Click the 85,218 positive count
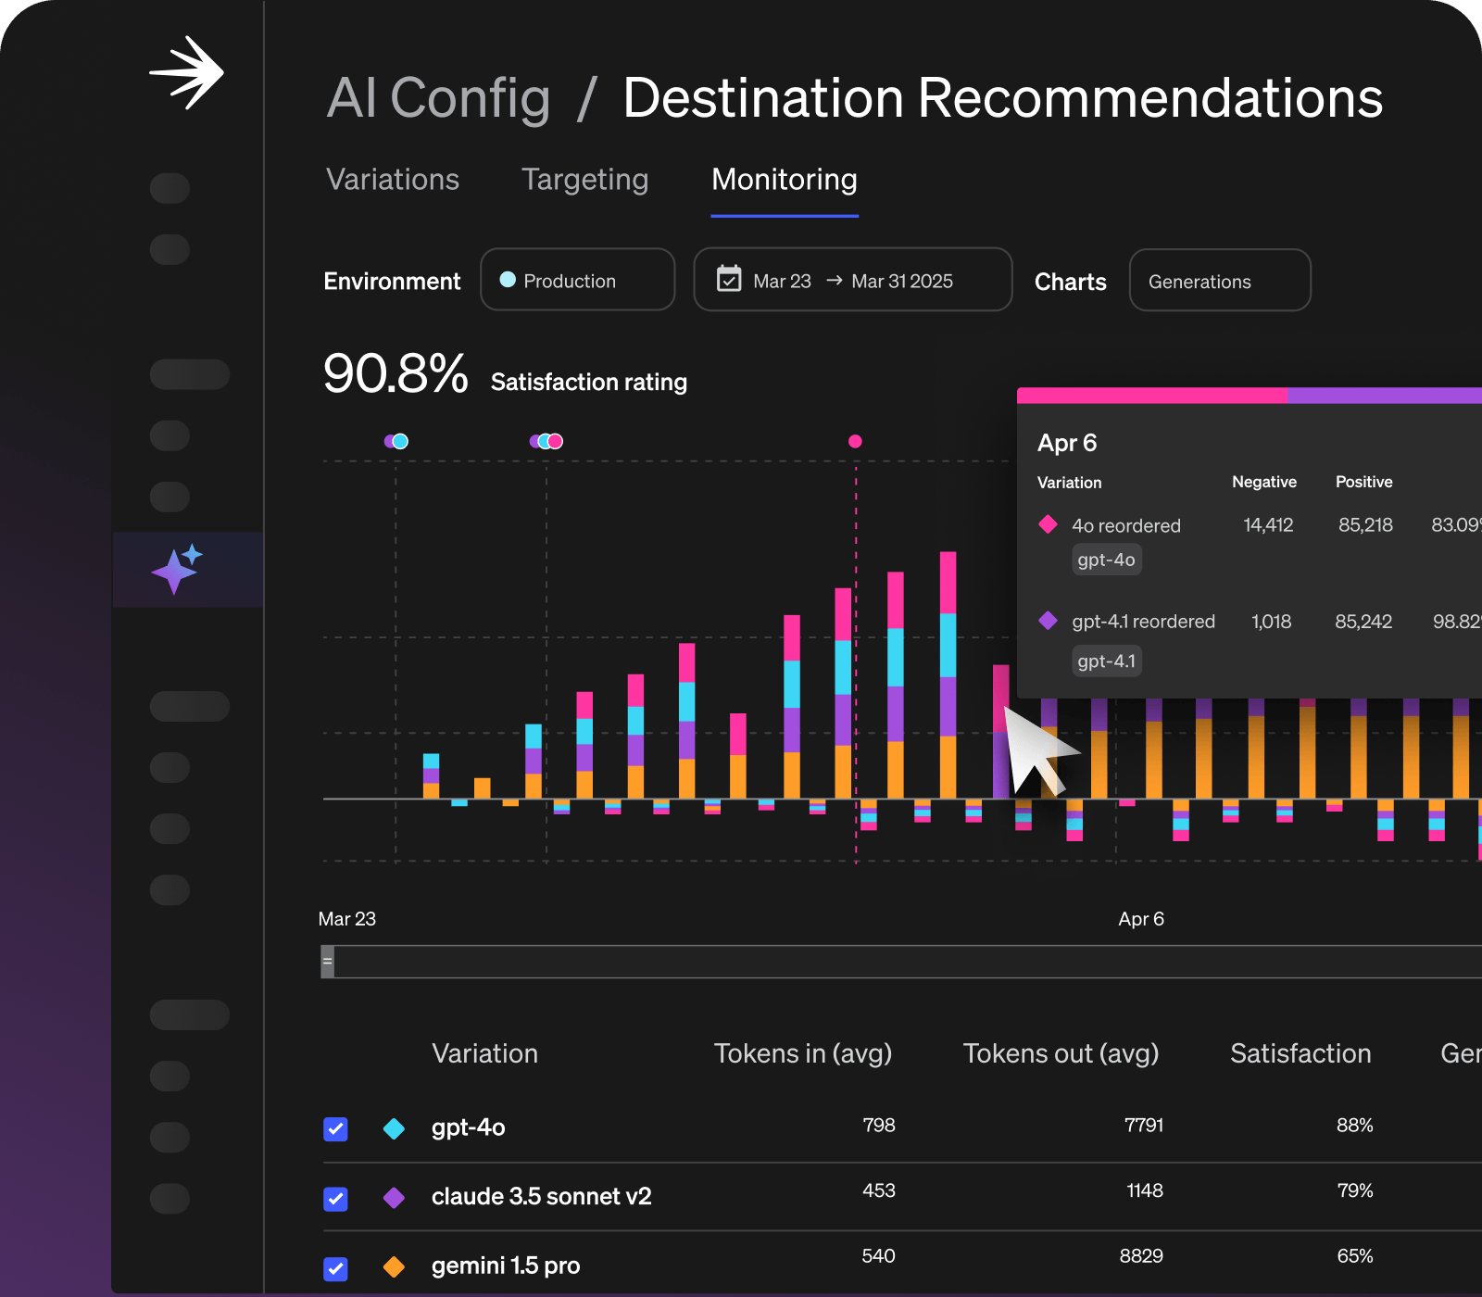The width and height of the screenshot is (1482, 1297). coord(1365,525)
